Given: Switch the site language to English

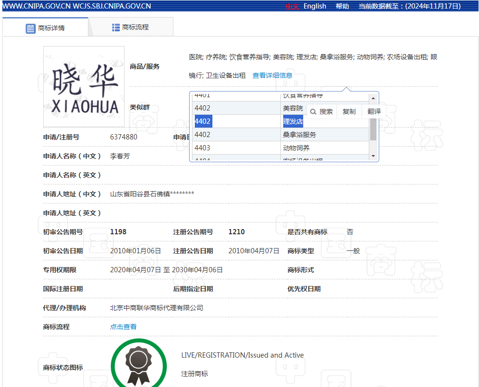Looking at the screenshot, I should click(314, 6).
